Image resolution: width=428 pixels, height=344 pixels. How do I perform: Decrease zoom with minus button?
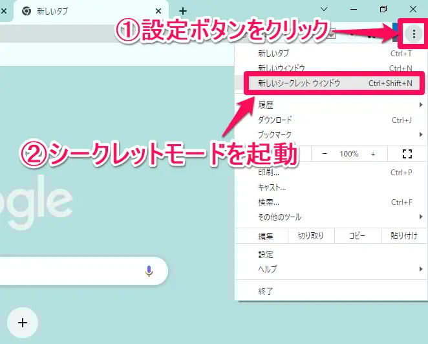(x=325, y=154)
